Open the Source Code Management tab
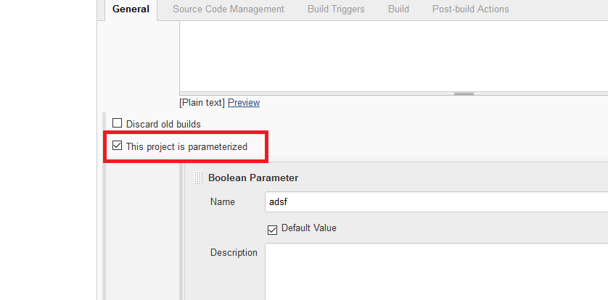Viewport: 608px width, 300px height. (x=229, y=9)
